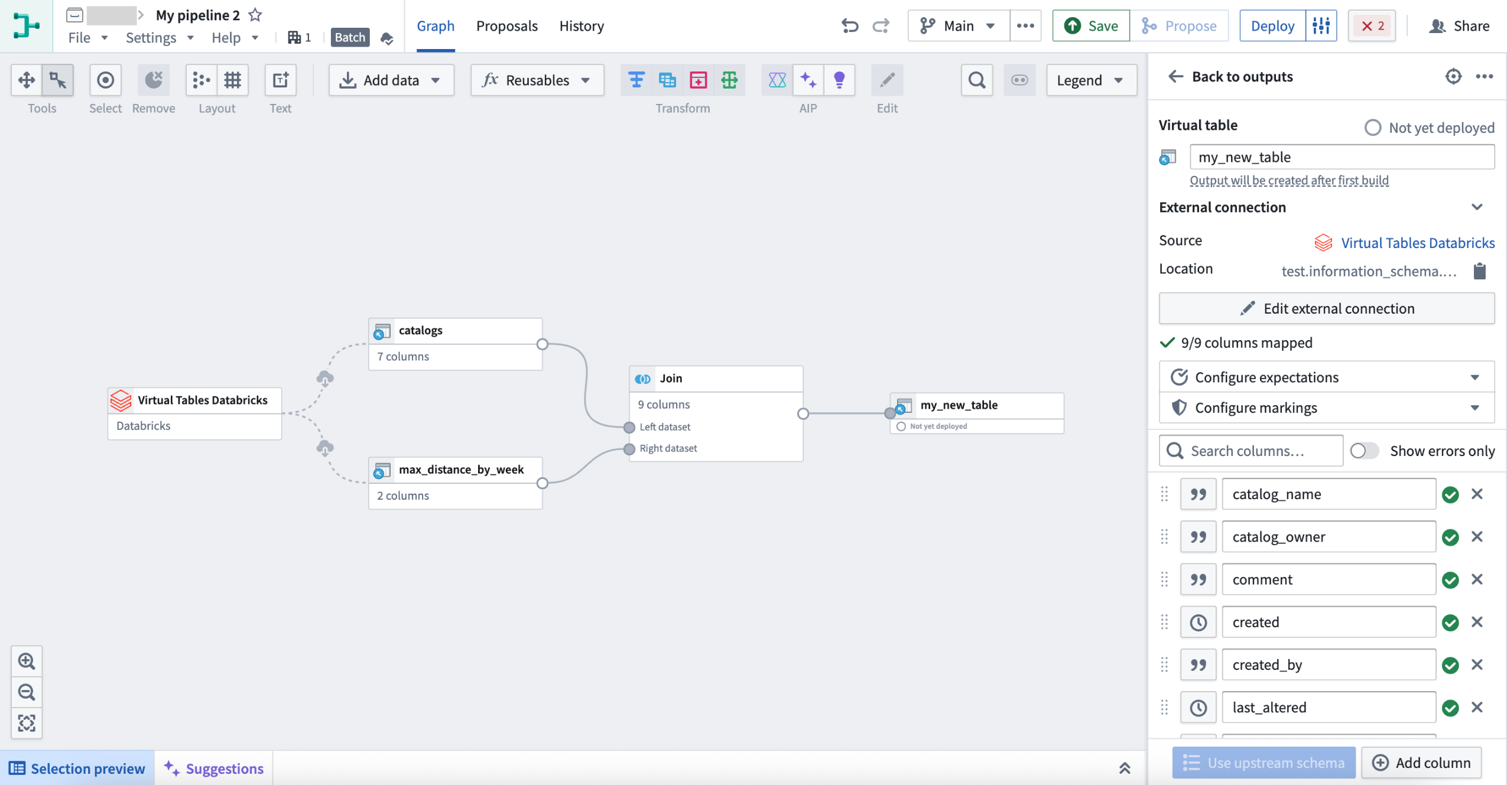Toggle the compare view icon beside search
The image size is (1507, 785).
pyautogui.click(x=1019, y=80)
